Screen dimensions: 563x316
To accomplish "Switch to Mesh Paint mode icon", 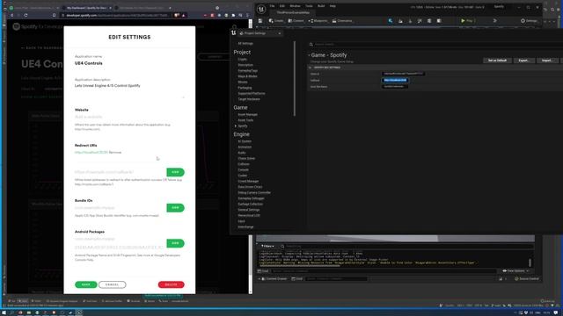I will coord(420,21).
